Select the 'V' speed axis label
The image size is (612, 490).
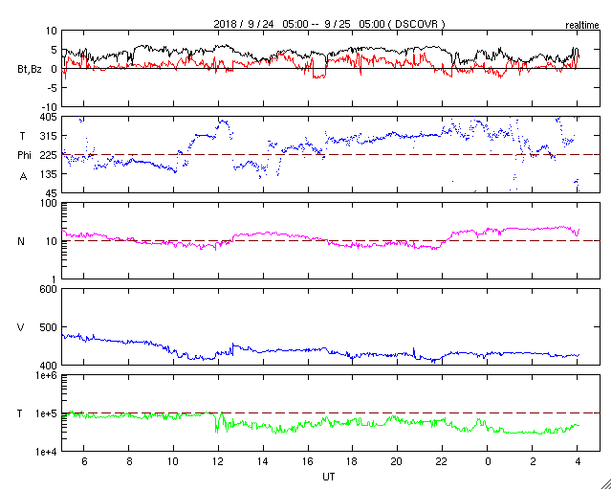[x=21, y=327]
